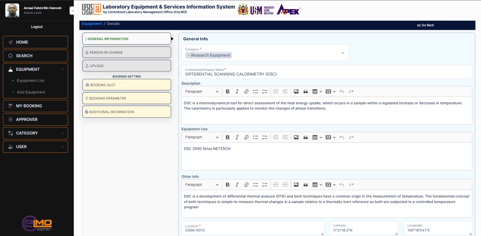Image resolution: width=481 pixels, height=236 pixels.
Task: Expand the CATEGORY sidebar menu
Action: 35,133
